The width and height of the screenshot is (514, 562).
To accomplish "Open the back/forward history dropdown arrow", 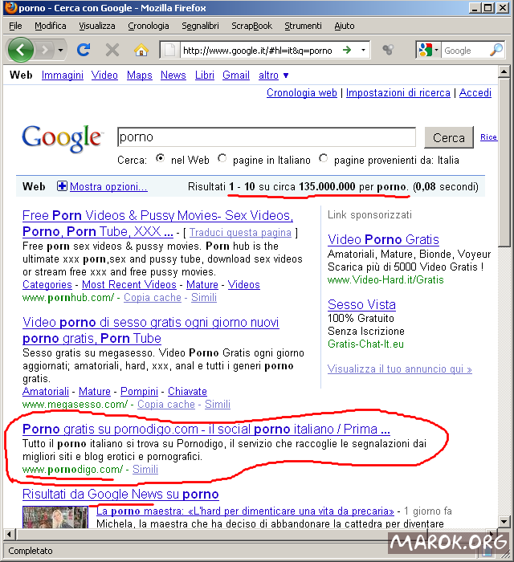I will [60, 50].
